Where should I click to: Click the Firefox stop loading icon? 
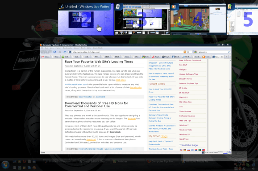[x=60, y=52]
